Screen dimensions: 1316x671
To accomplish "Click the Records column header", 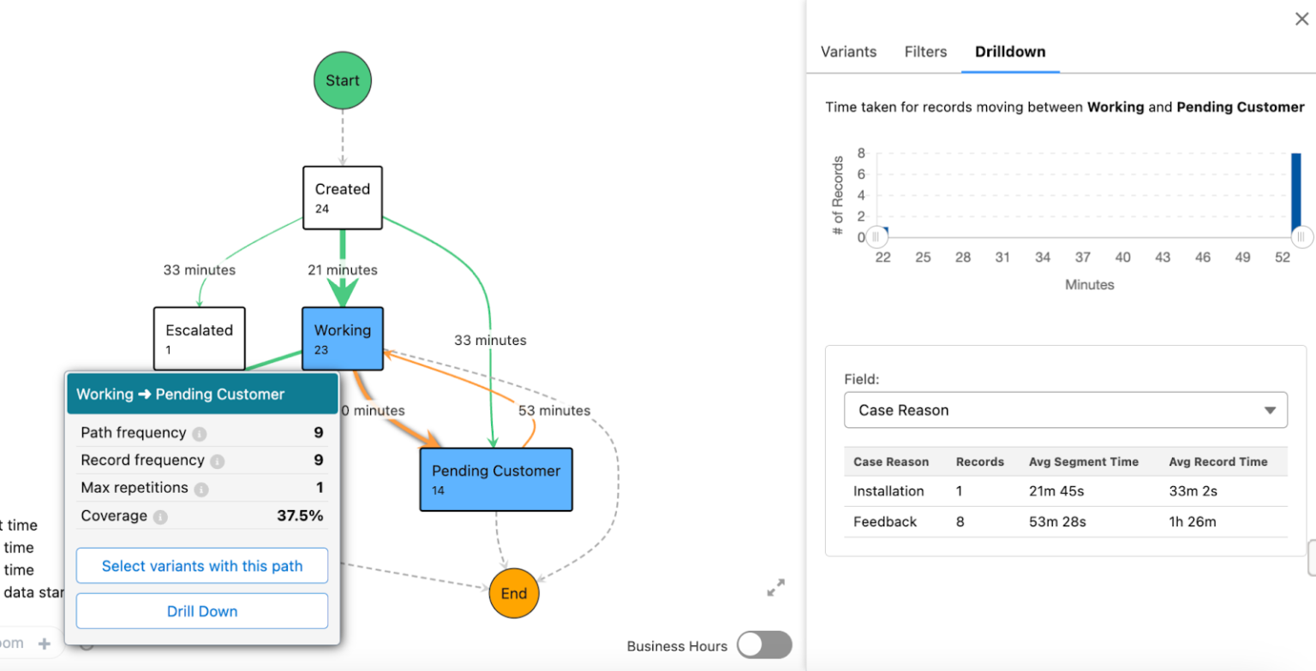I will tap(980, 461).
